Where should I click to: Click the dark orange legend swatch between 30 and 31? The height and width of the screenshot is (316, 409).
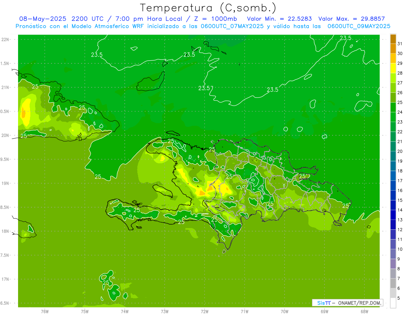coord(393,49)
